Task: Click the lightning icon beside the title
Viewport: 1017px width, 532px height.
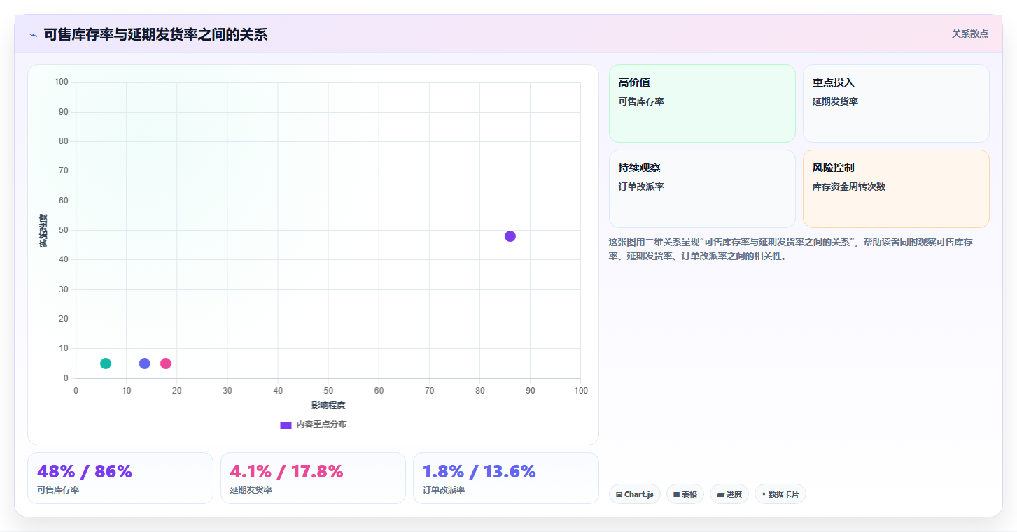Action: pos(33,35)
